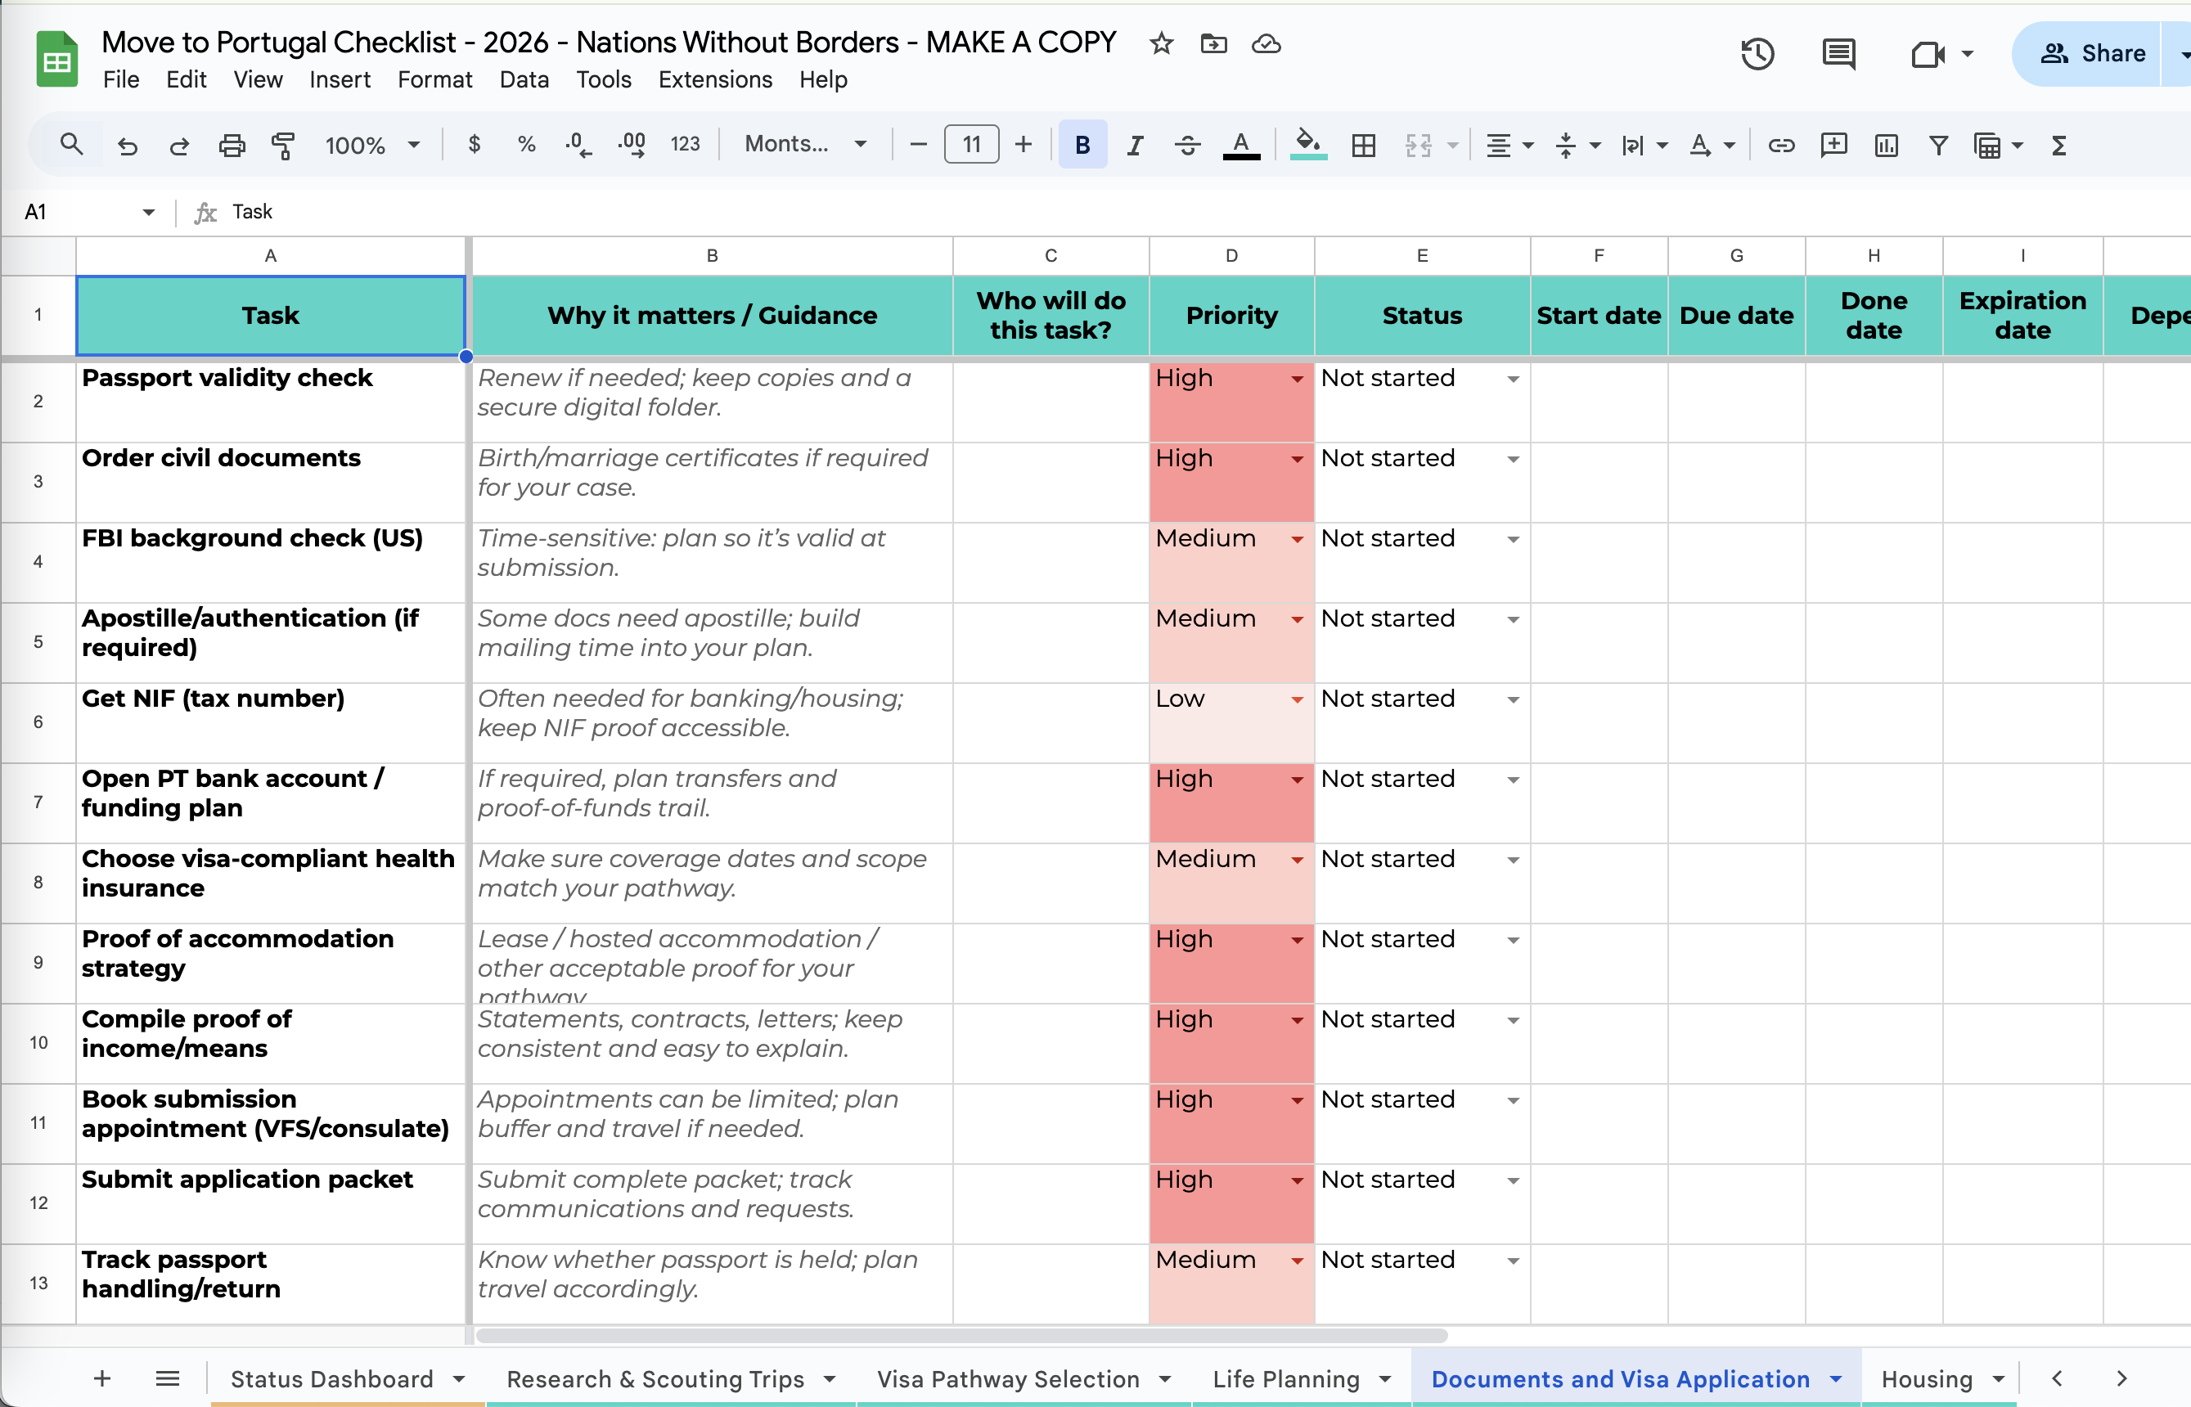Screen dimensions: 2191x1407
Task: Open Status dropdown for Get NIF row
Action: [x=1513, y=700]
